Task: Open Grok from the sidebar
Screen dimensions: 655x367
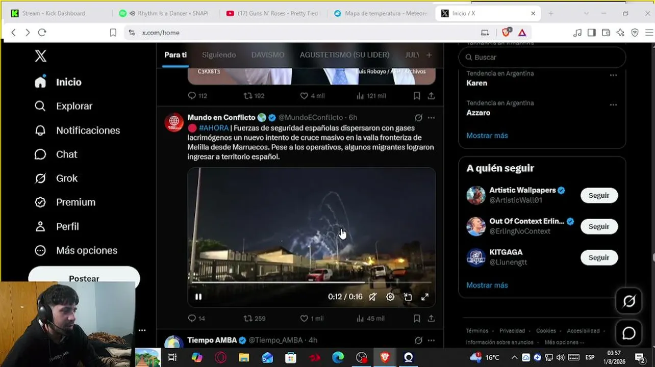Action: coord(56,178)
